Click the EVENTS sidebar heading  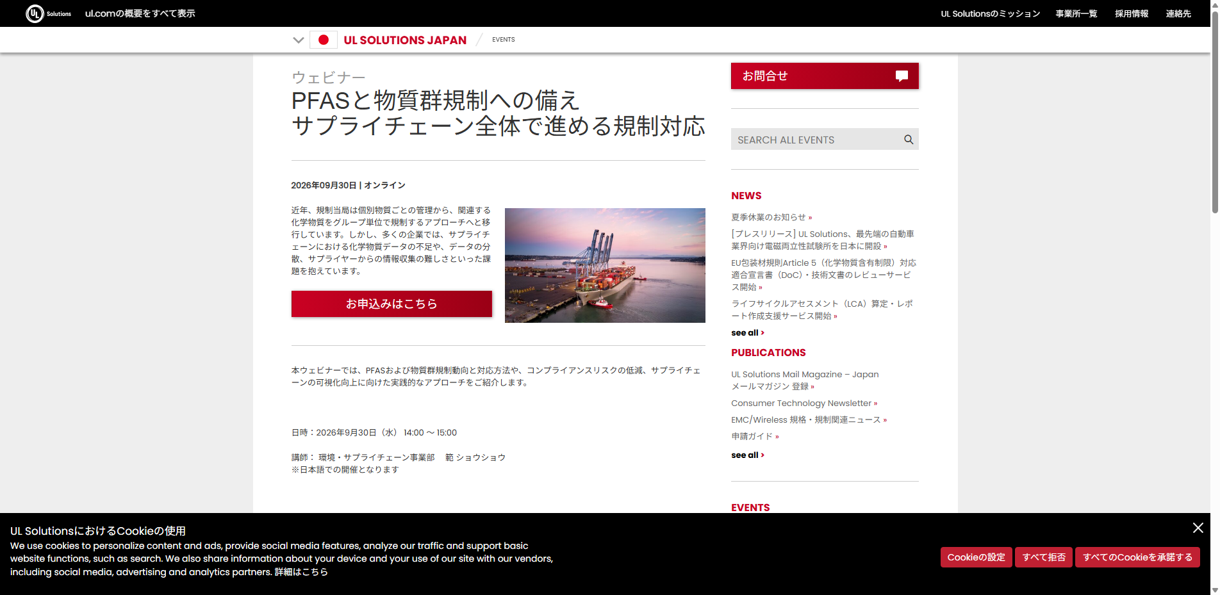pos(750,507)
